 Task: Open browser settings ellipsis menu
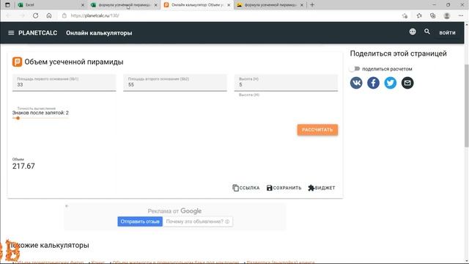click(461, 15)
